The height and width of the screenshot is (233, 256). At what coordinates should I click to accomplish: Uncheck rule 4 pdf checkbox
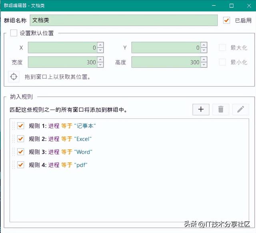pos(21,165)
